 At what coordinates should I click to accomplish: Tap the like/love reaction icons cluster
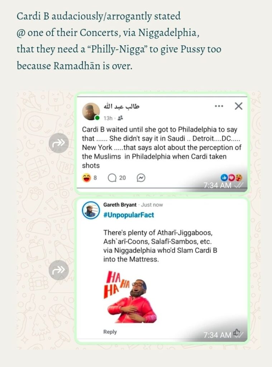pyautogui.click(x=232, y=178)
